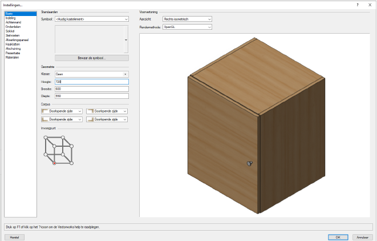377x241 pixels.
Task: Click the question mark help icon in the title bar
Action: click(x=358, y=5)
